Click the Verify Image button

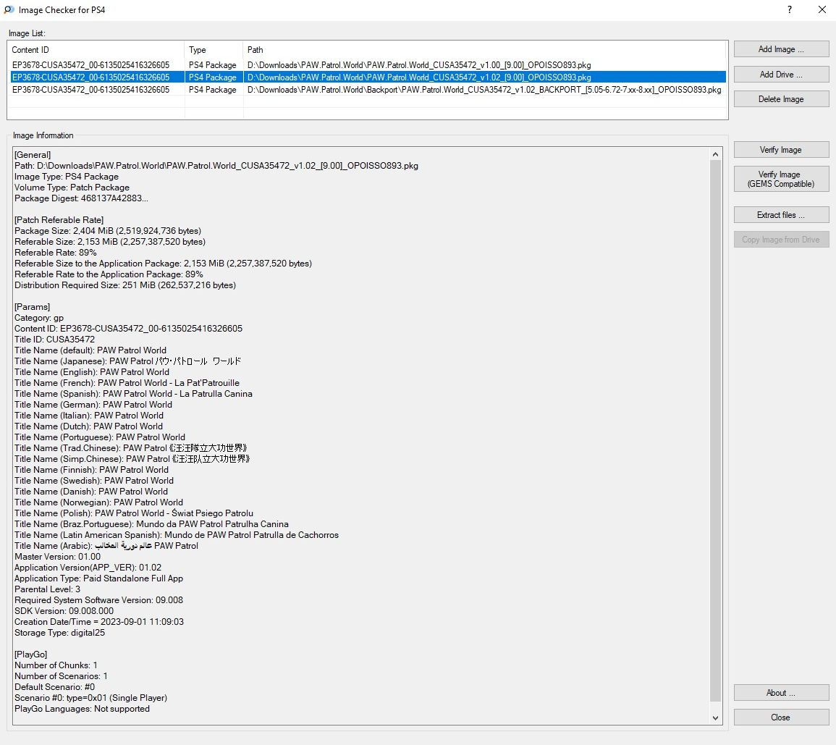tap(781, 150)
